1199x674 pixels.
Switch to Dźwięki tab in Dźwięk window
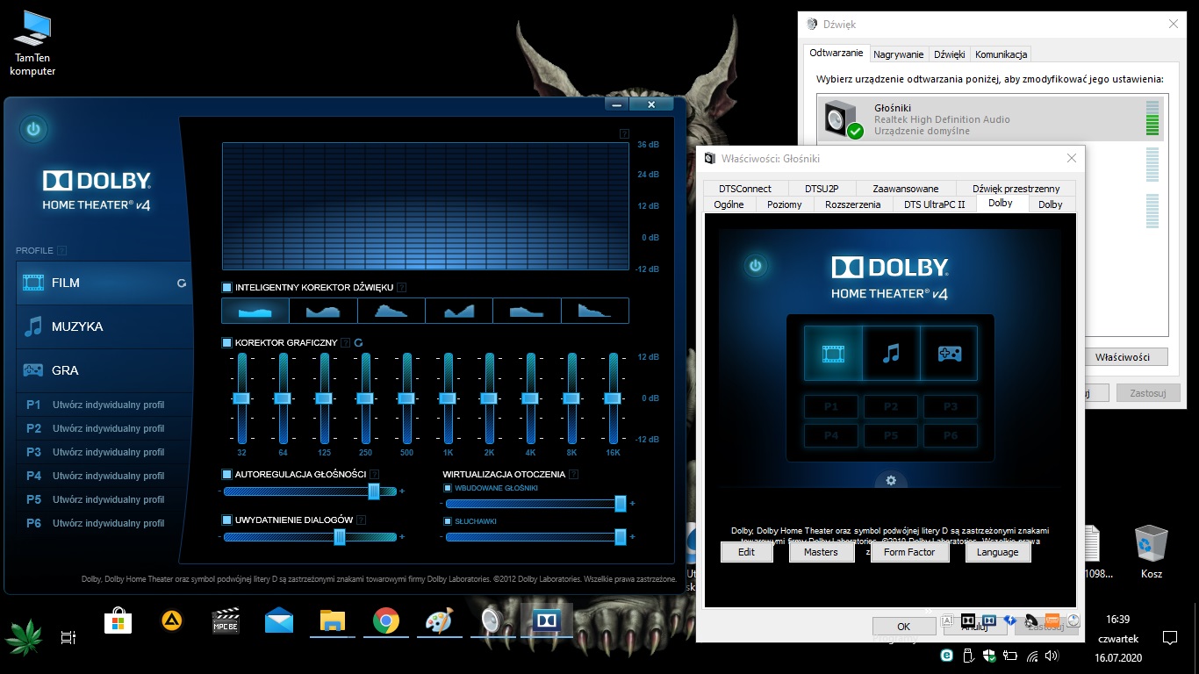(x=950, y=54)
